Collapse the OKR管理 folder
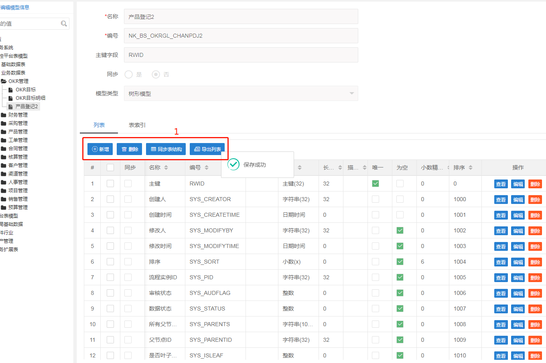Screen dimensions: 546x363 [4, 81]
